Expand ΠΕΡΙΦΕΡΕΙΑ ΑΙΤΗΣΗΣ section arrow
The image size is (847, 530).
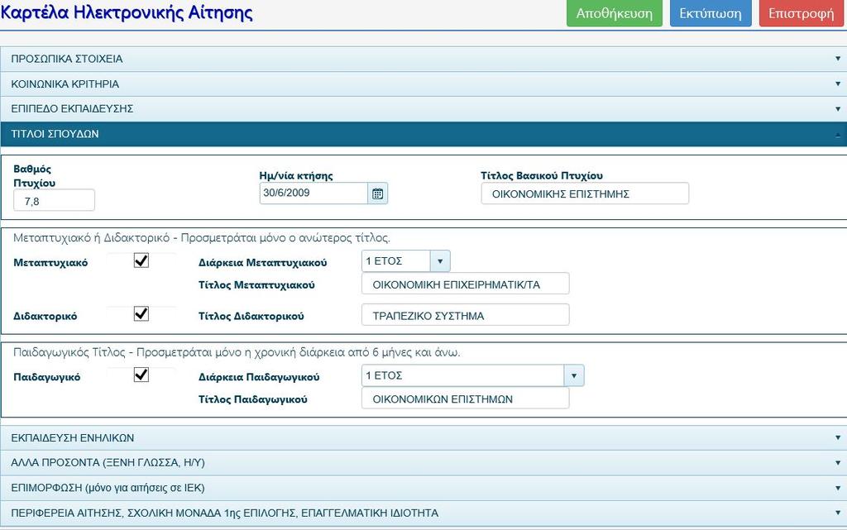[838, 513]
